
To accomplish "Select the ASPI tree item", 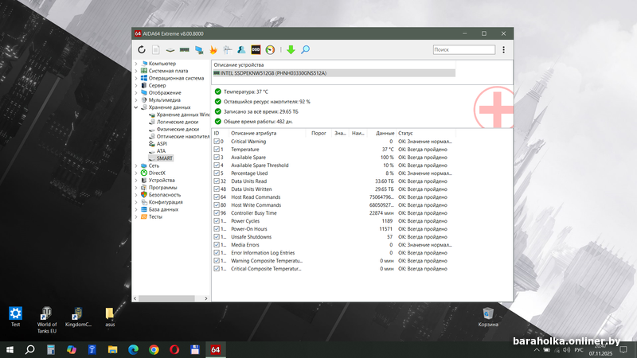I will click(x=162, y=144).
